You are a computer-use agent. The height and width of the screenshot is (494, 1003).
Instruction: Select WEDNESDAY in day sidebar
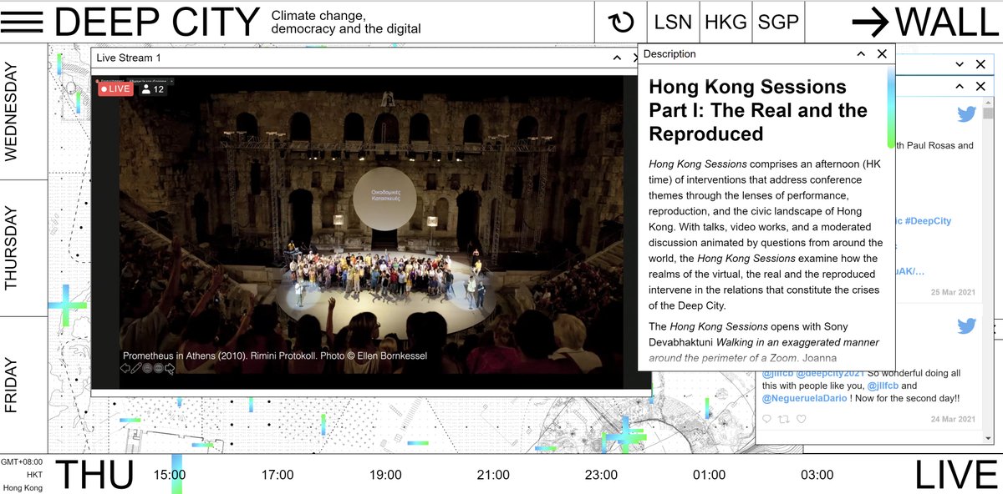(x=13, y=112)
